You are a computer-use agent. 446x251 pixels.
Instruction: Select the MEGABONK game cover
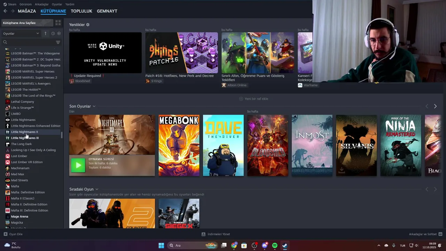click(x=179, y=145)
